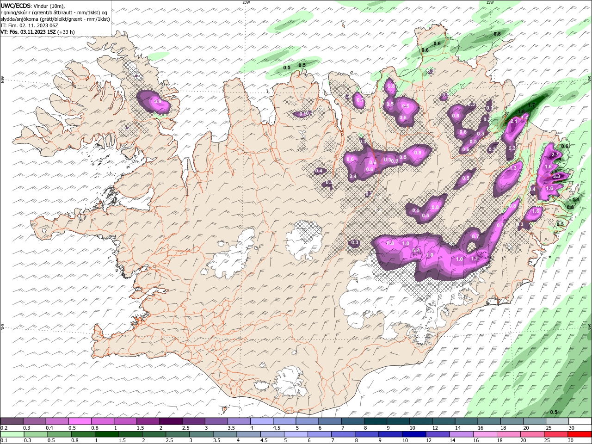This screenshot has width=592, height=444.
Task: Click the 15W longitude label
Action: click(490, 2)
